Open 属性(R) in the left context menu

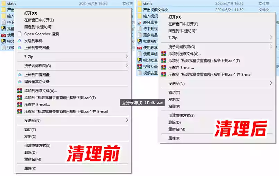tap(30, 168)
